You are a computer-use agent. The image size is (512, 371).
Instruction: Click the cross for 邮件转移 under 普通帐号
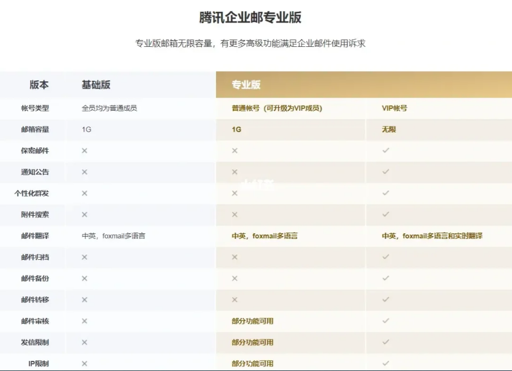point(234,299)
